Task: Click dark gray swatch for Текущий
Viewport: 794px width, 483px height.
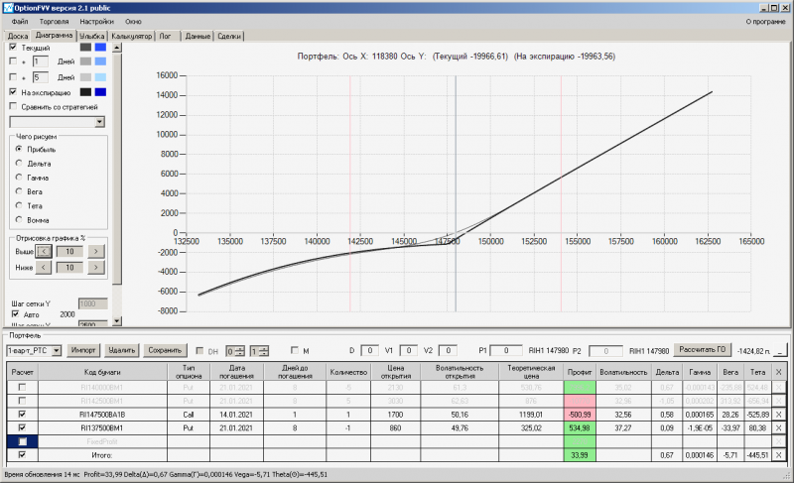Action: click(85, 47)
